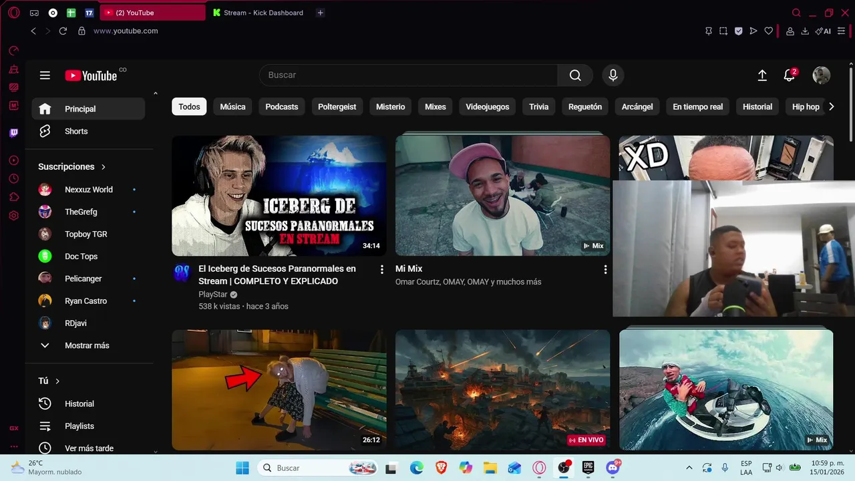Screen dimensions: 855x481
Task: Click the YouTube Buscar search field
Action: (x=408, y=75)
